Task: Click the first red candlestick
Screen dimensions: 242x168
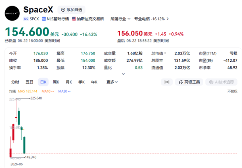Action: click(10, 153)
